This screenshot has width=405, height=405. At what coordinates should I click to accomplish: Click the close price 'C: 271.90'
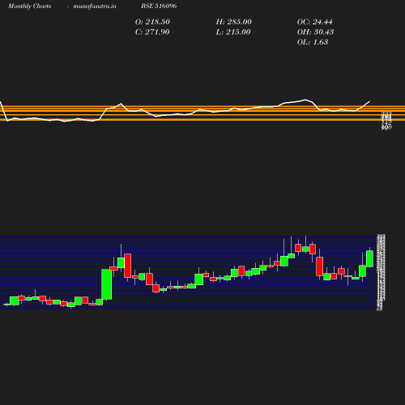pos(152,32)
